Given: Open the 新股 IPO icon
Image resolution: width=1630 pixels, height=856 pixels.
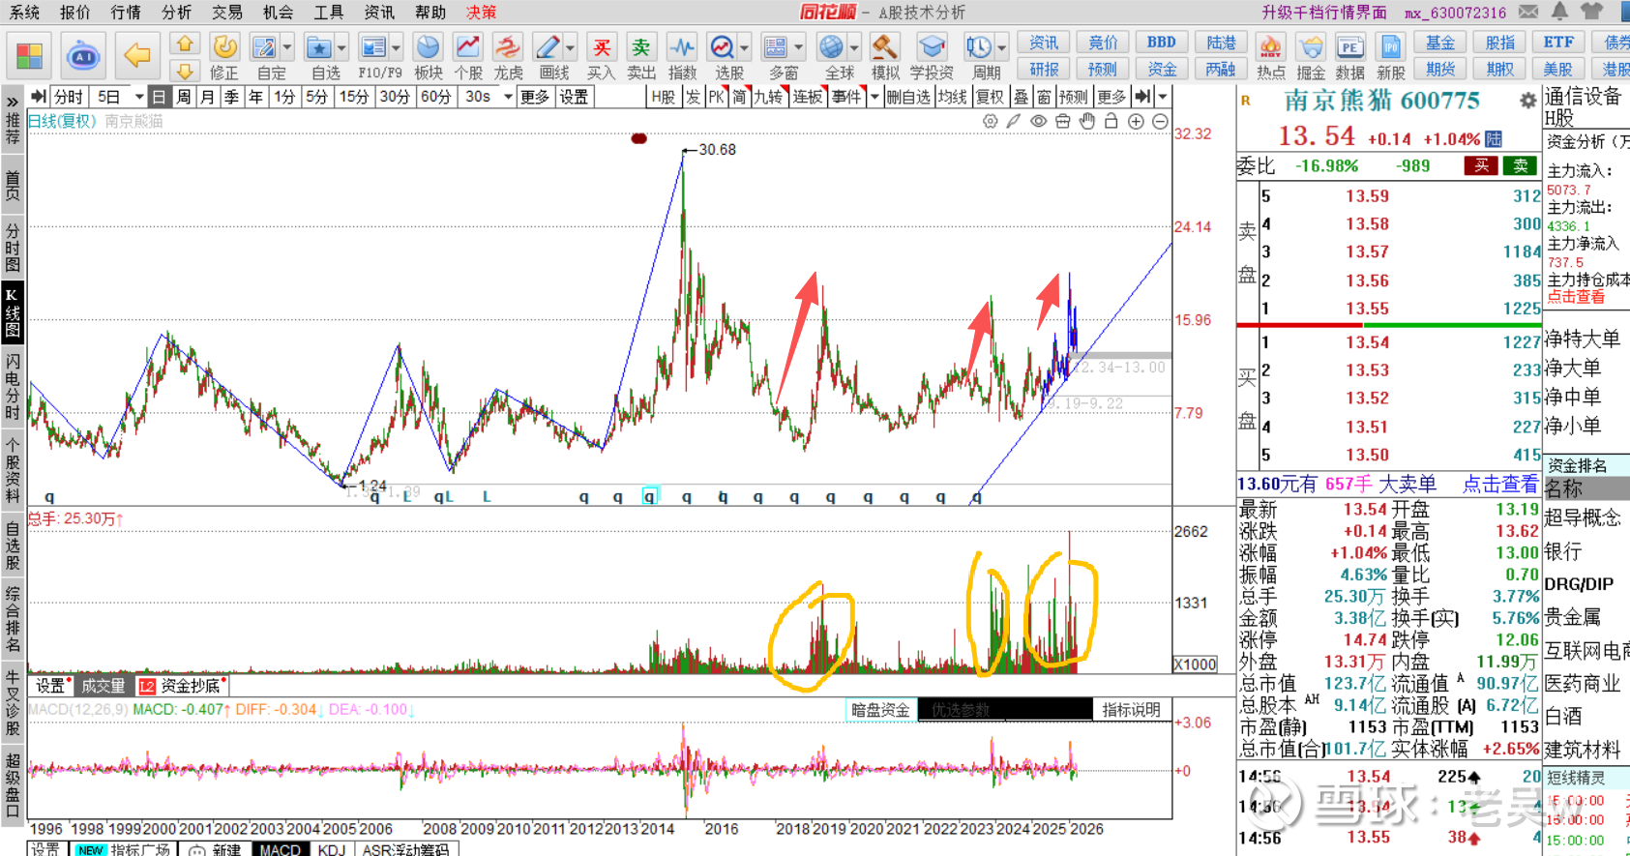Looking at the screenshot, I should [x=1390, y=56].
